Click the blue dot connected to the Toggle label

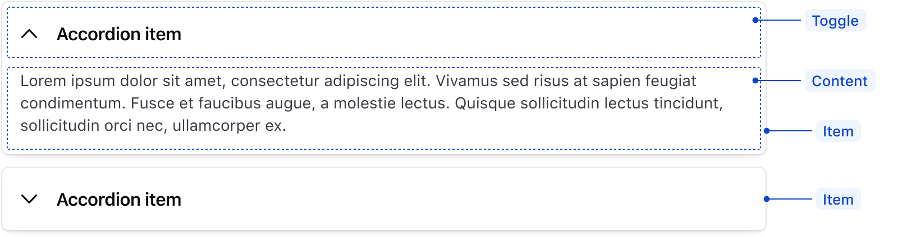point(755,20)
